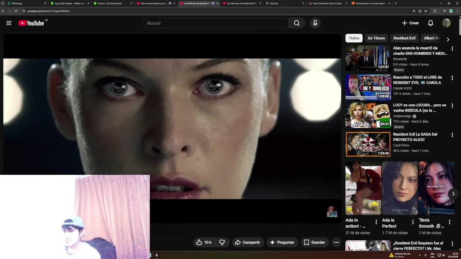Close the WhatsApp browser tab
461x259 pixels.
coord(45,3)
